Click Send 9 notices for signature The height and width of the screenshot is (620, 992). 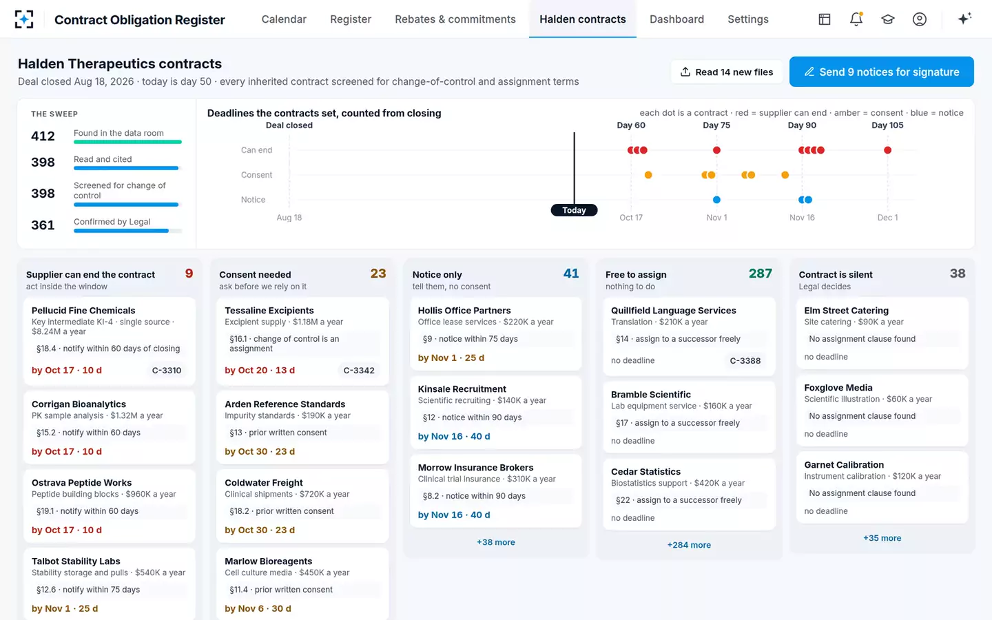[882, 72]
